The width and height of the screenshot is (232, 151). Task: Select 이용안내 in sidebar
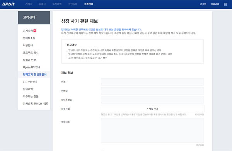click(28, 45)
